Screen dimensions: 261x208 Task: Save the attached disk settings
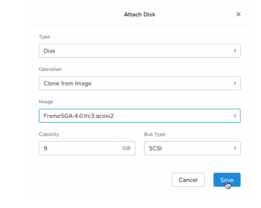tap(227, 180)
